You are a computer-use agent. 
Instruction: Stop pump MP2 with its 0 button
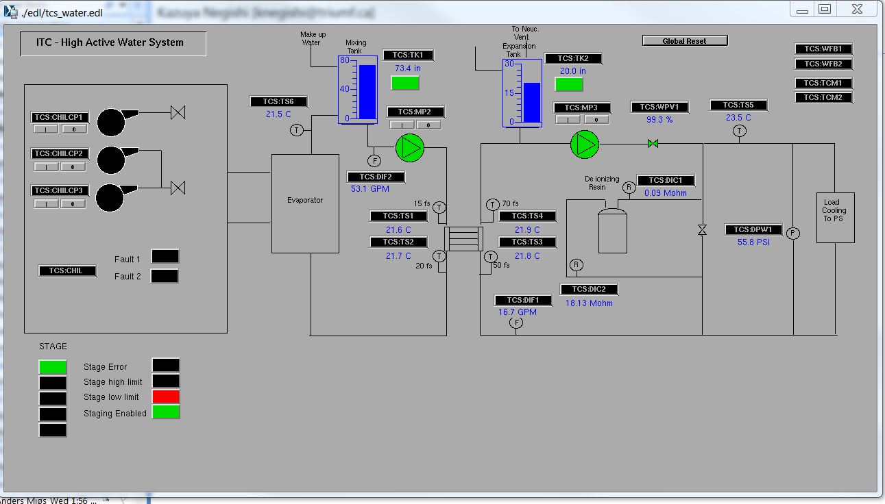[x=428, y=125]
